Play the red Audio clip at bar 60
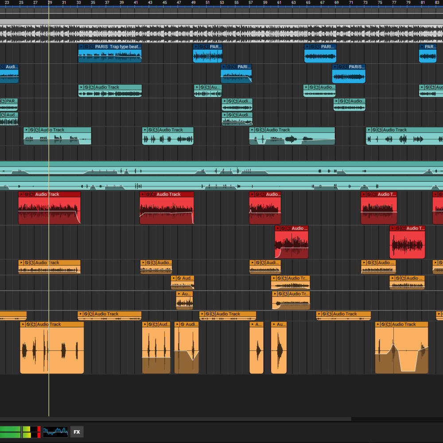This screenshot has width=443, height=443. [x=278, y=228]
